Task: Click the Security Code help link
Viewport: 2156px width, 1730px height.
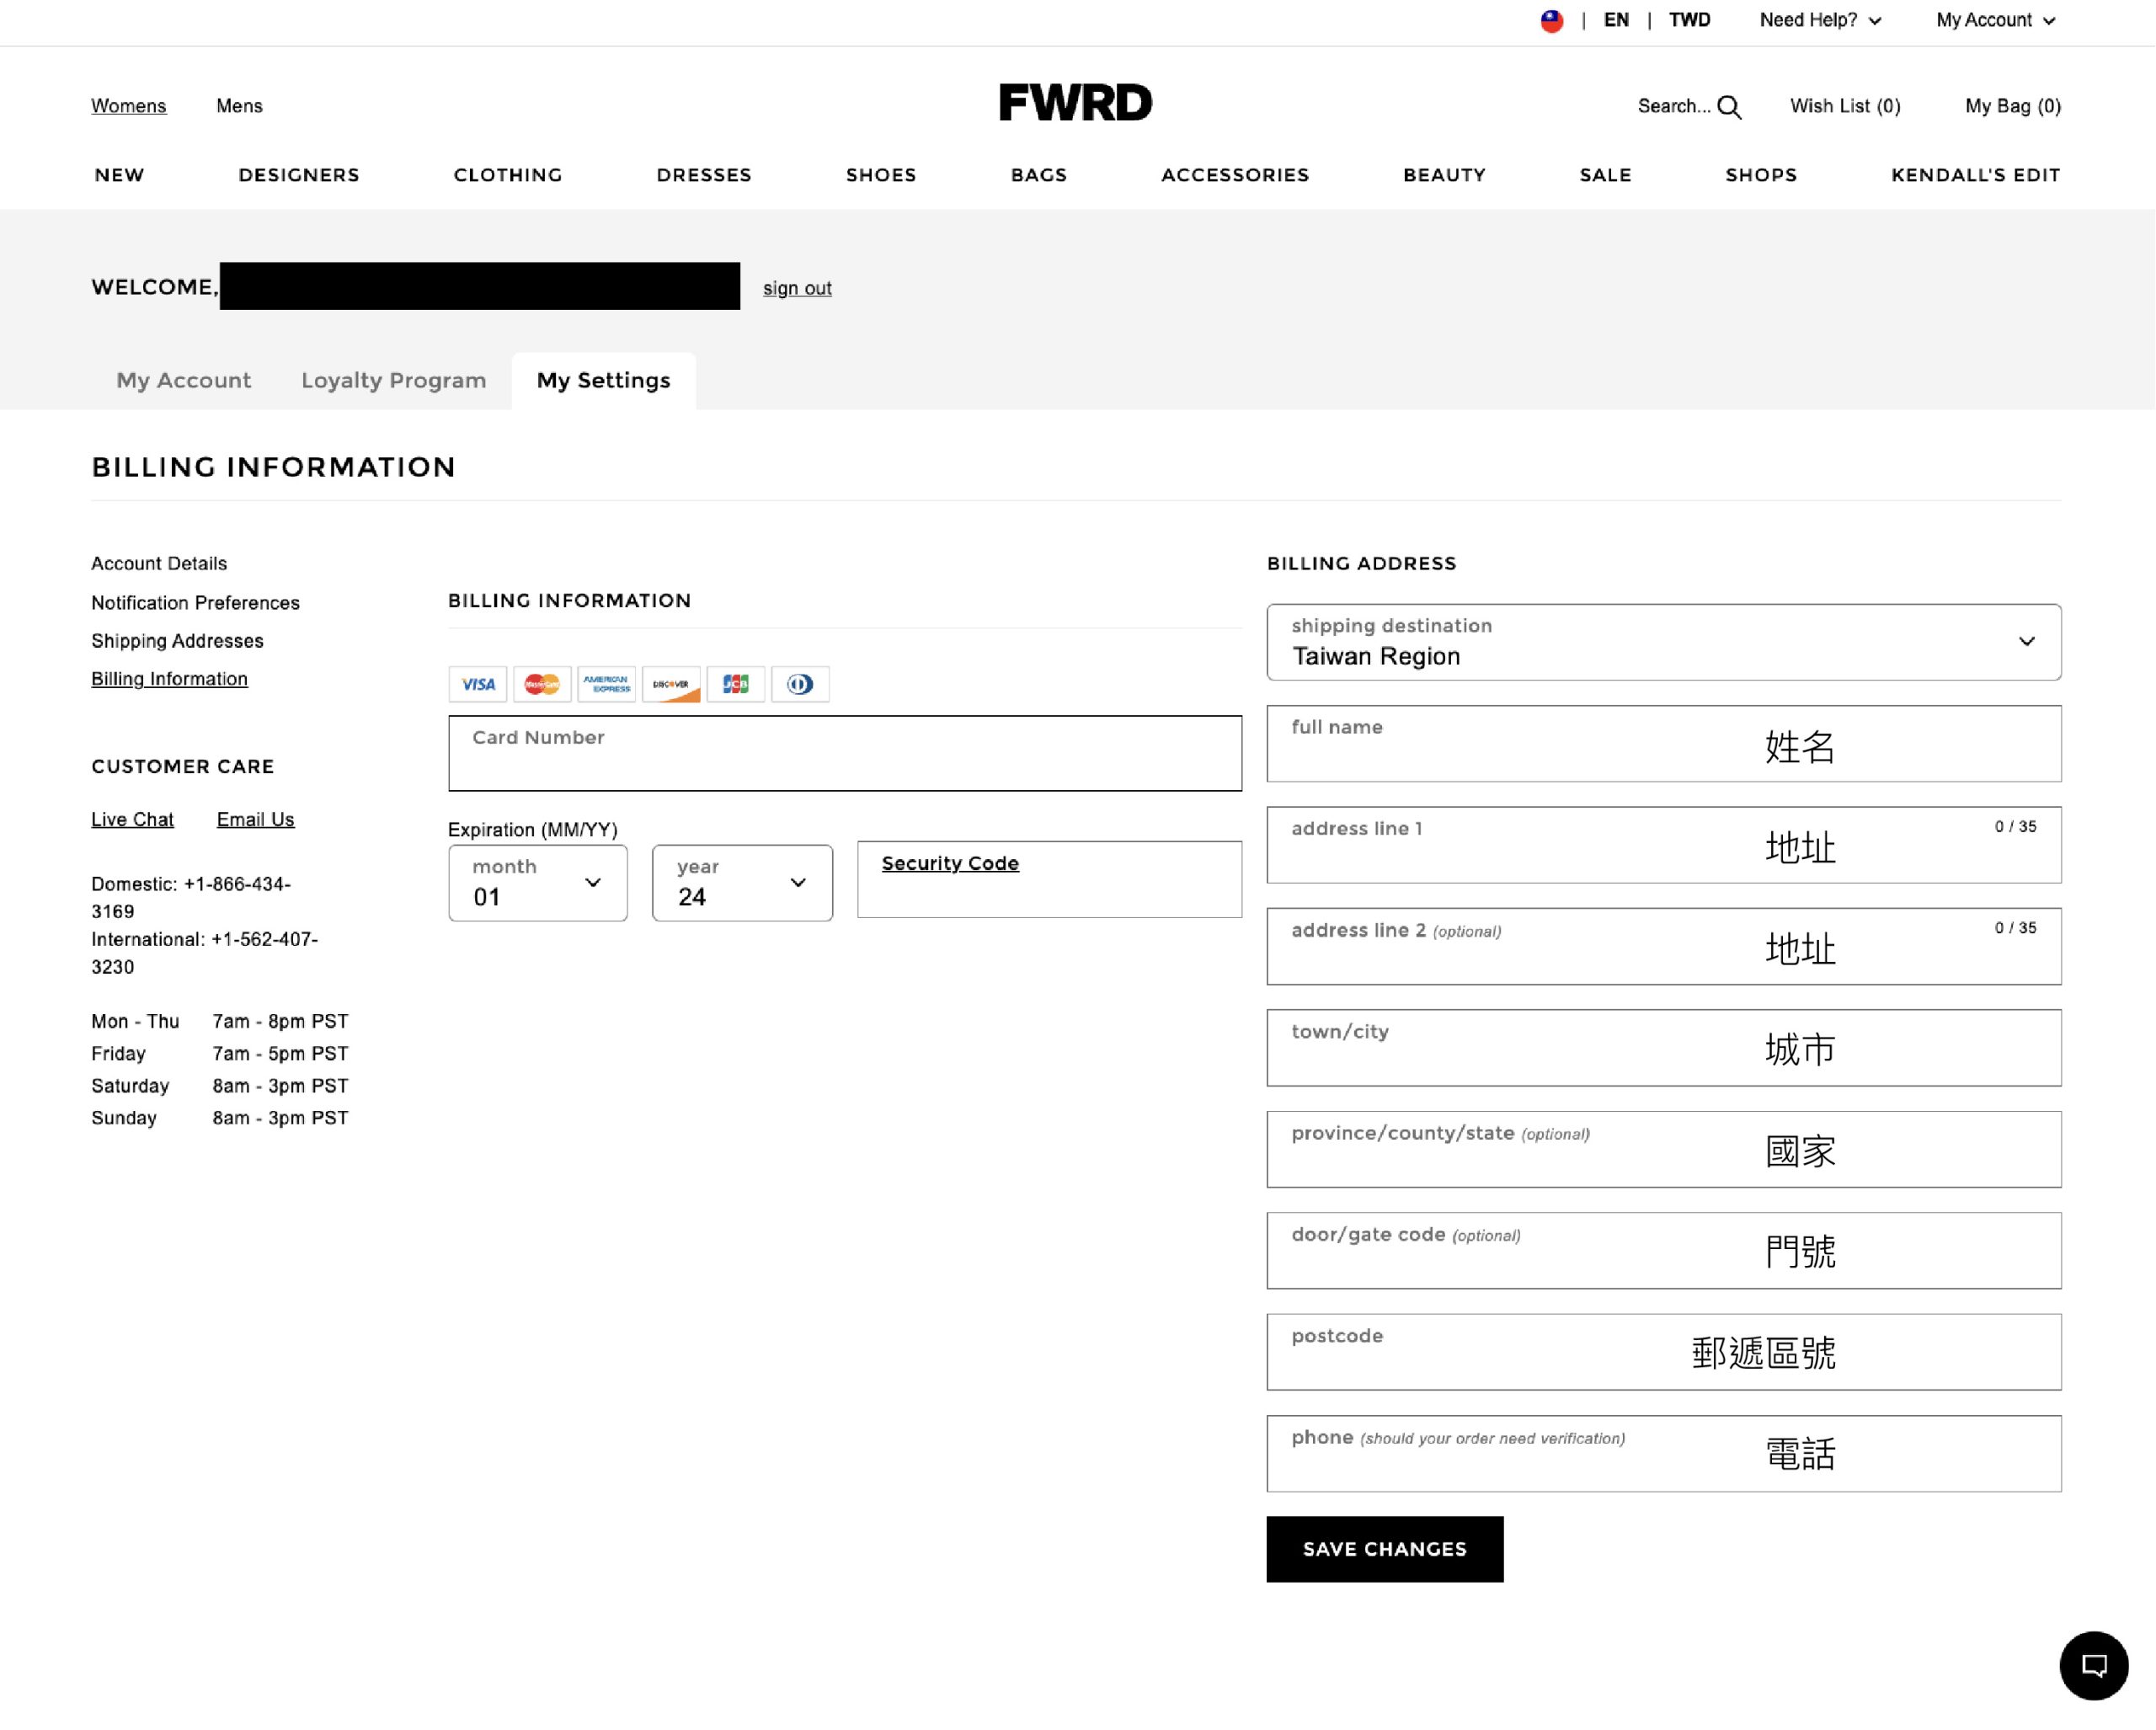Action: (x=950, y=863)
